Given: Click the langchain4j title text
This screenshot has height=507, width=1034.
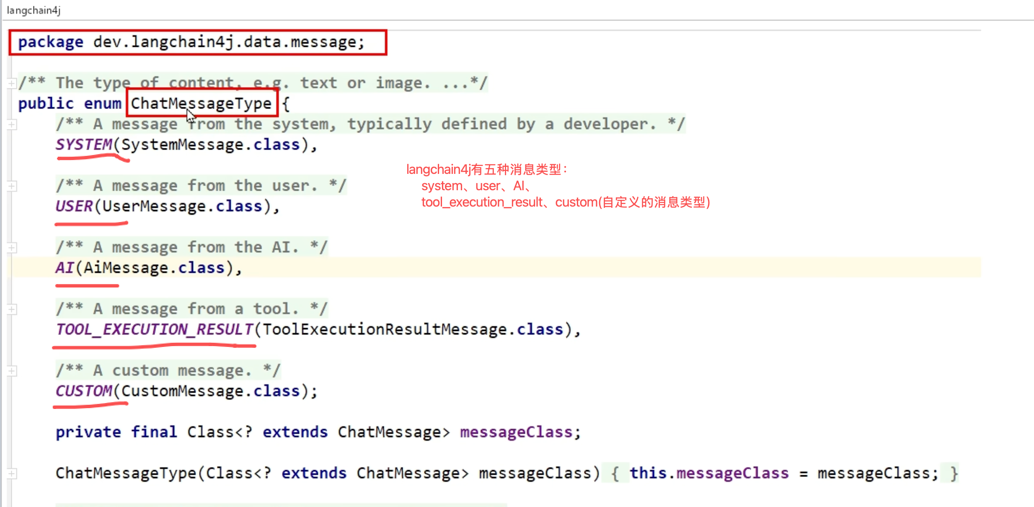Looking at the screenshot, I should point(34,10).
